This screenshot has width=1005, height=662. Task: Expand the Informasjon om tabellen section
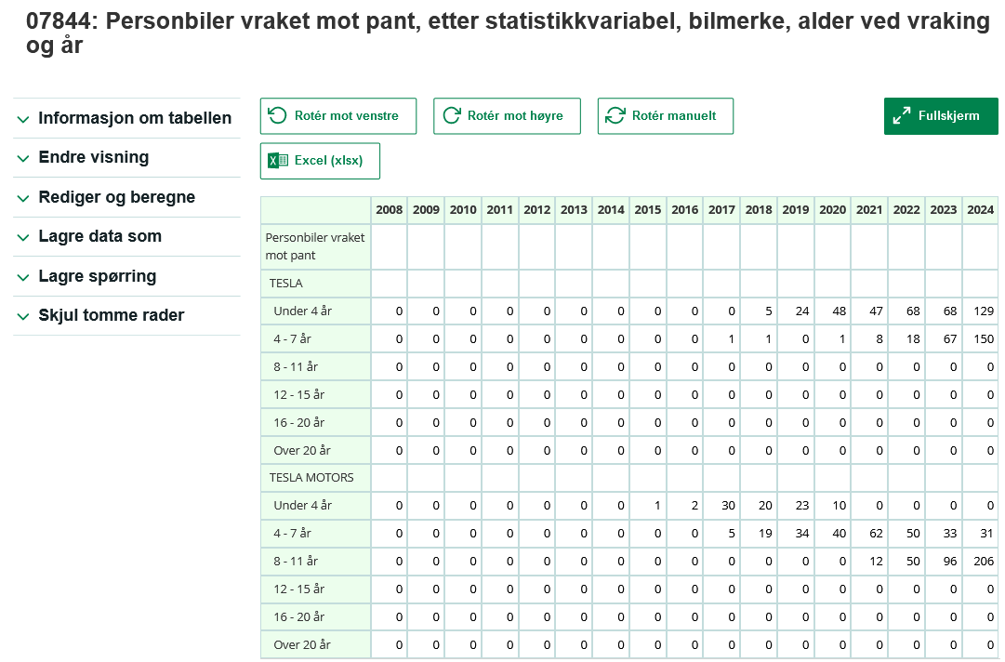click(x=134, y=118)
